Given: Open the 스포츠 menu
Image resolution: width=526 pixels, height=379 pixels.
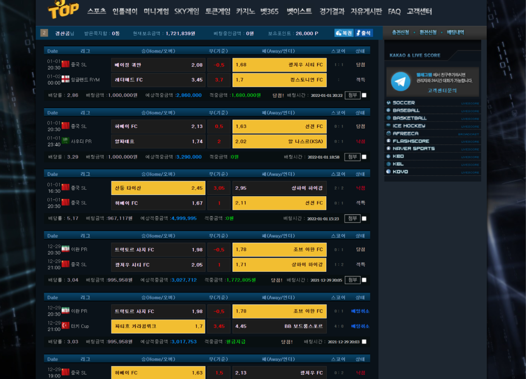Looking at the screenshot, I should point(96,11).
